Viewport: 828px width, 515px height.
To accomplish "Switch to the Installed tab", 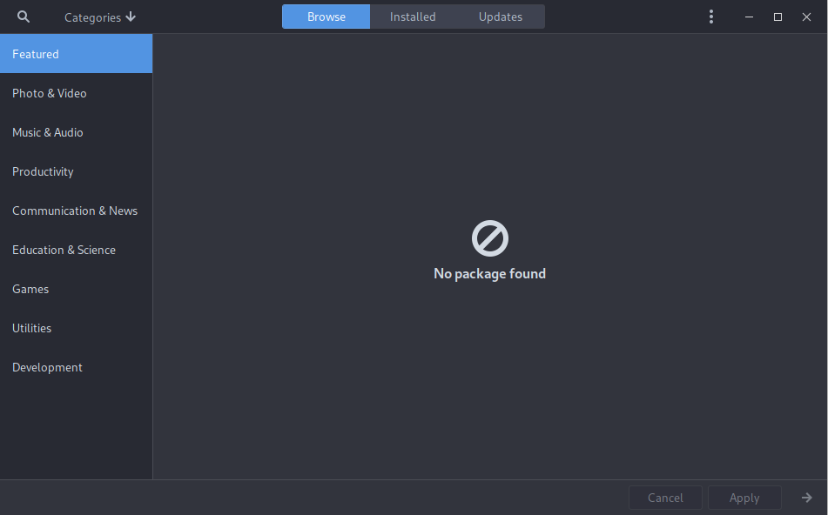I will click(x=413, y=17).
